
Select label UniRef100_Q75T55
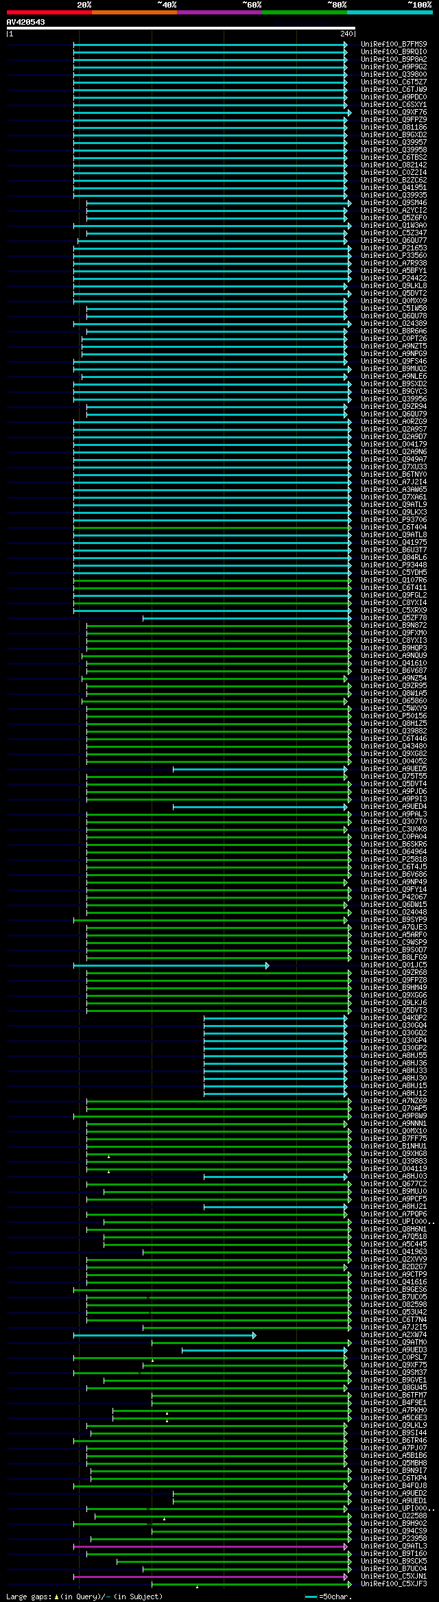click(394, 776)
